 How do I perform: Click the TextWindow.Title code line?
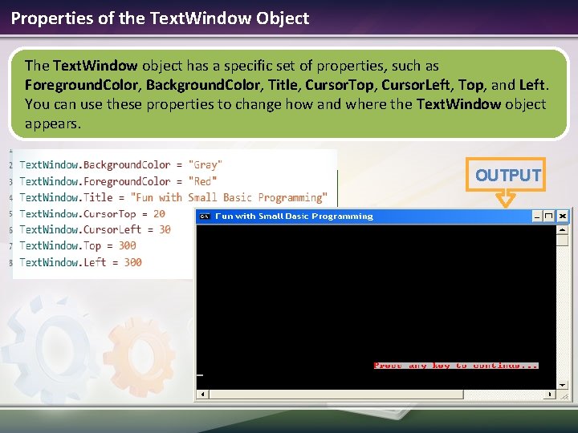pyautogui.click(x=173, y=197)
